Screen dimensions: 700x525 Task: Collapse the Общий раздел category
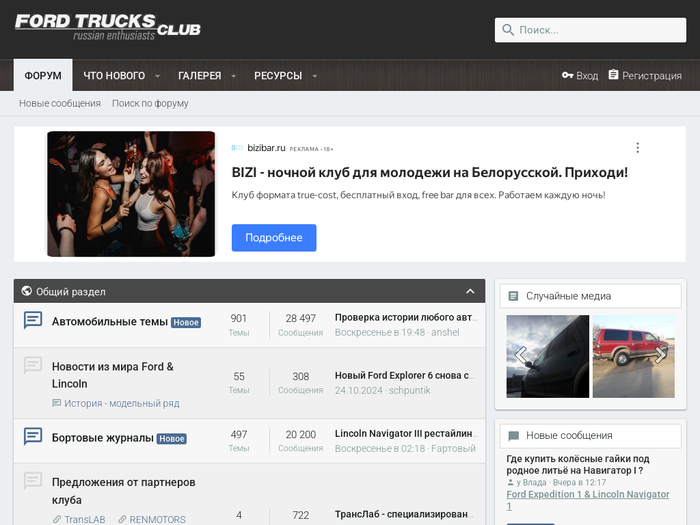pyautogui.click(x=470, y=291)
